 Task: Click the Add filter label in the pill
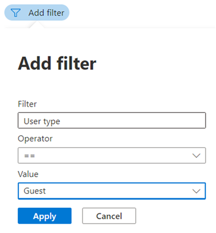46,13
